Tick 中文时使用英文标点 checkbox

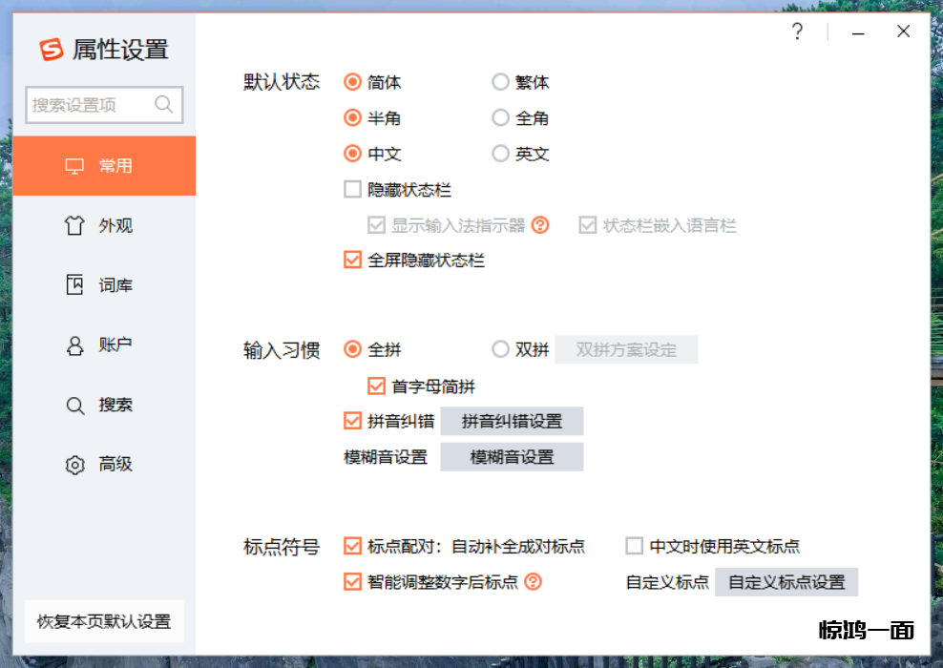tap(634, 547)
